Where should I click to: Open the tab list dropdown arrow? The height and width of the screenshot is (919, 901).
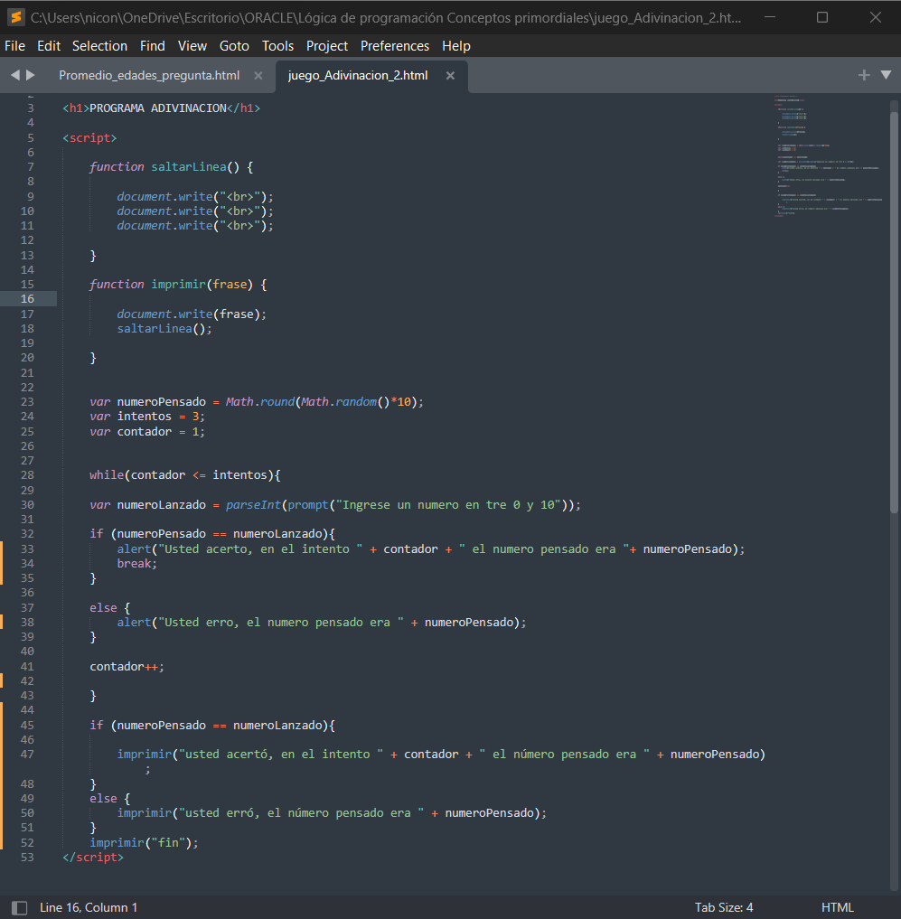coord(887,75)
